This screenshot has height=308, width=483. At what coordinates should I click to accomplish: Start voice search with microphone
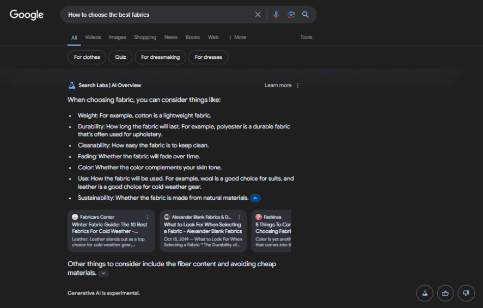[276, 15]
